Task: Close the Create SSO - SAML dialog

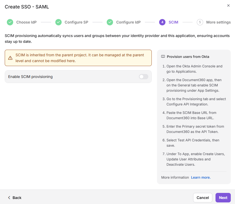Action: point(228,6)
